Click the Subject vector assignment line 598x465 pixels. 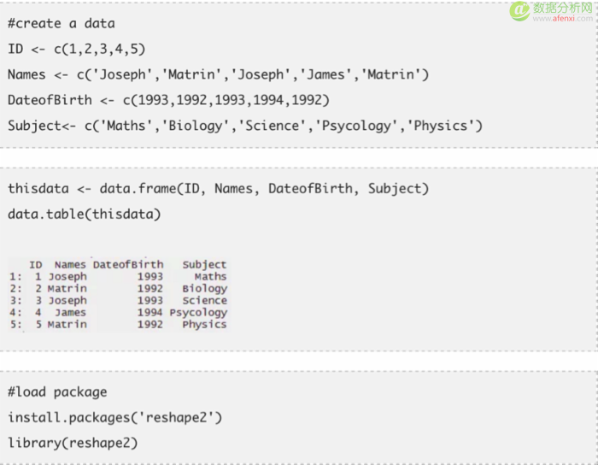click(x=245, y=126)
